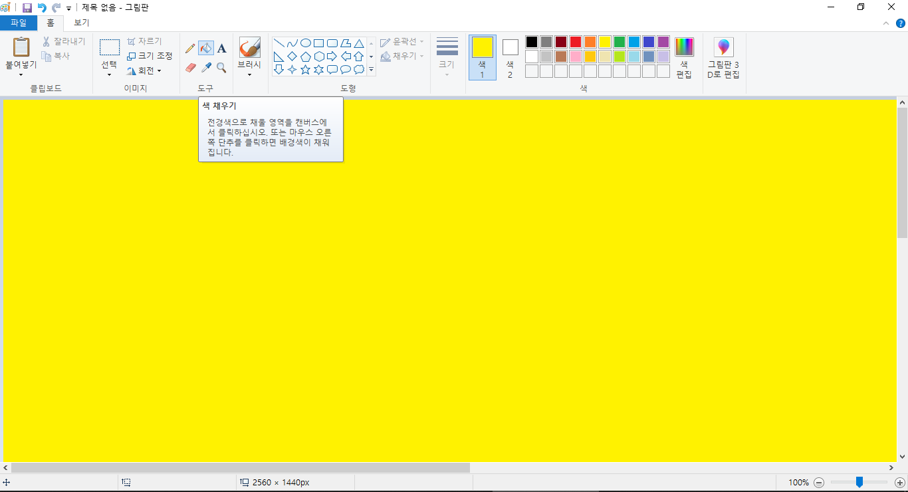Switch to the View tab
908x492 pixels.
coord(81,23)
